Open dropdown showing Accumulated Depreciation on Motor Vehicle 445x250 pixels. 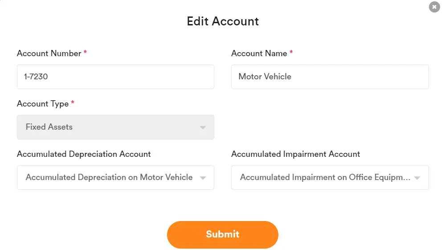pyautogui.click(x=109, y=177)
